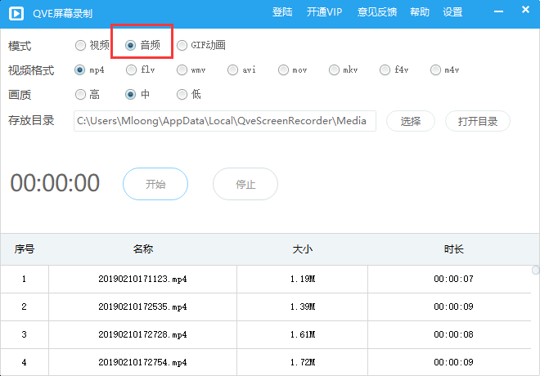Open the 登陆 login menu
Viewport: 540px width, 376px height.
[x=282, y=12]
